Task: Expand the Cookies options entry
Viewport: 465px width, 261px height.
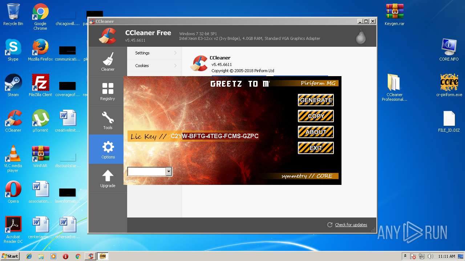Action: point(154,66)
